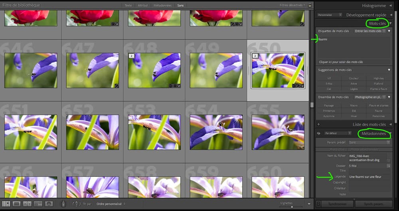The height and width of the screenshot is (211, 399).
Task: Select the Painter spray can tool
Action: [x=63, y=204]
